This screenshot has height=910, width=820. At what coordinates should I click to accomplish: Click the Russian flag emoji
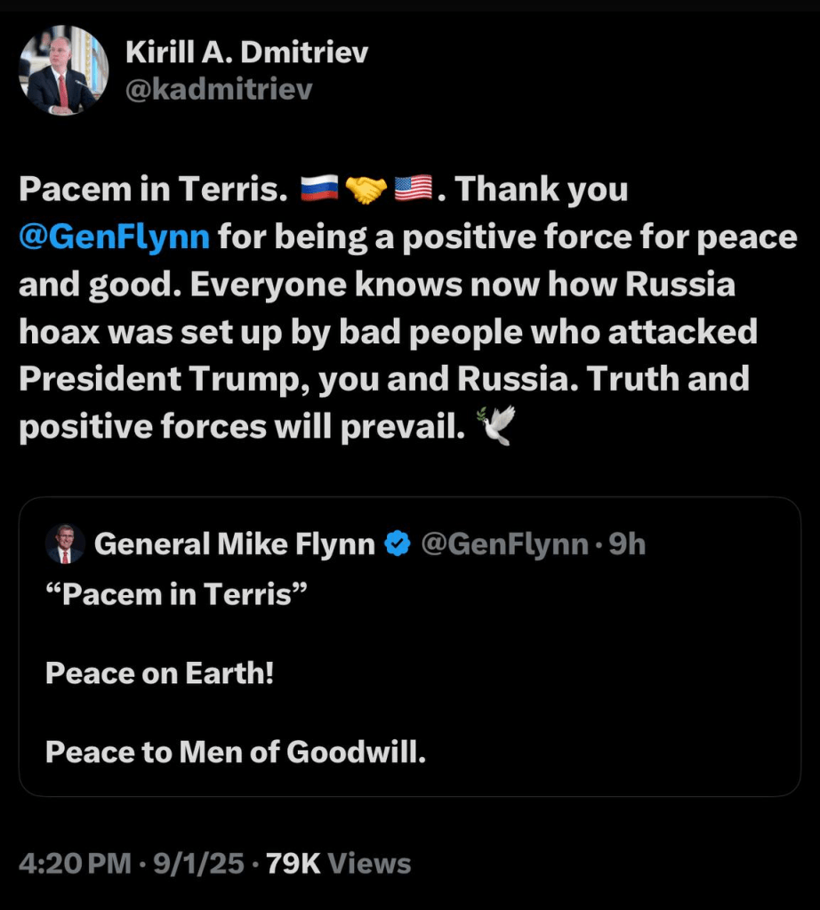320,189
